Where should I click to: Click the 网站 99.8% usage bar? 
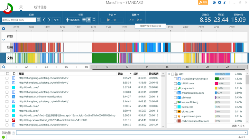(222, 74)
